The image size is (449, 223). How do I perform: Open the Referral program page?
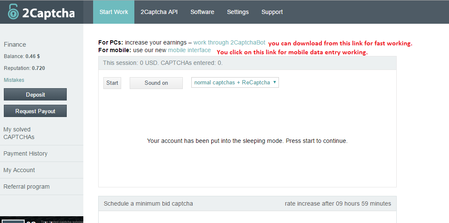click(27, 187)
